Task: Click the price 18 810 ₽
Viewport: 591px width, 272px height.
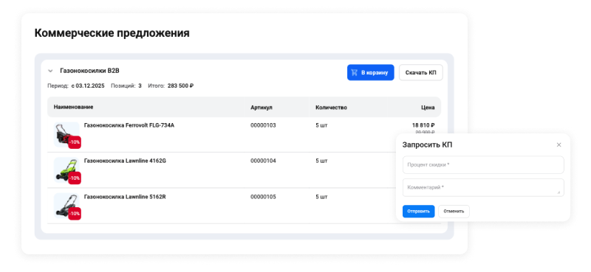Action: 423,125
